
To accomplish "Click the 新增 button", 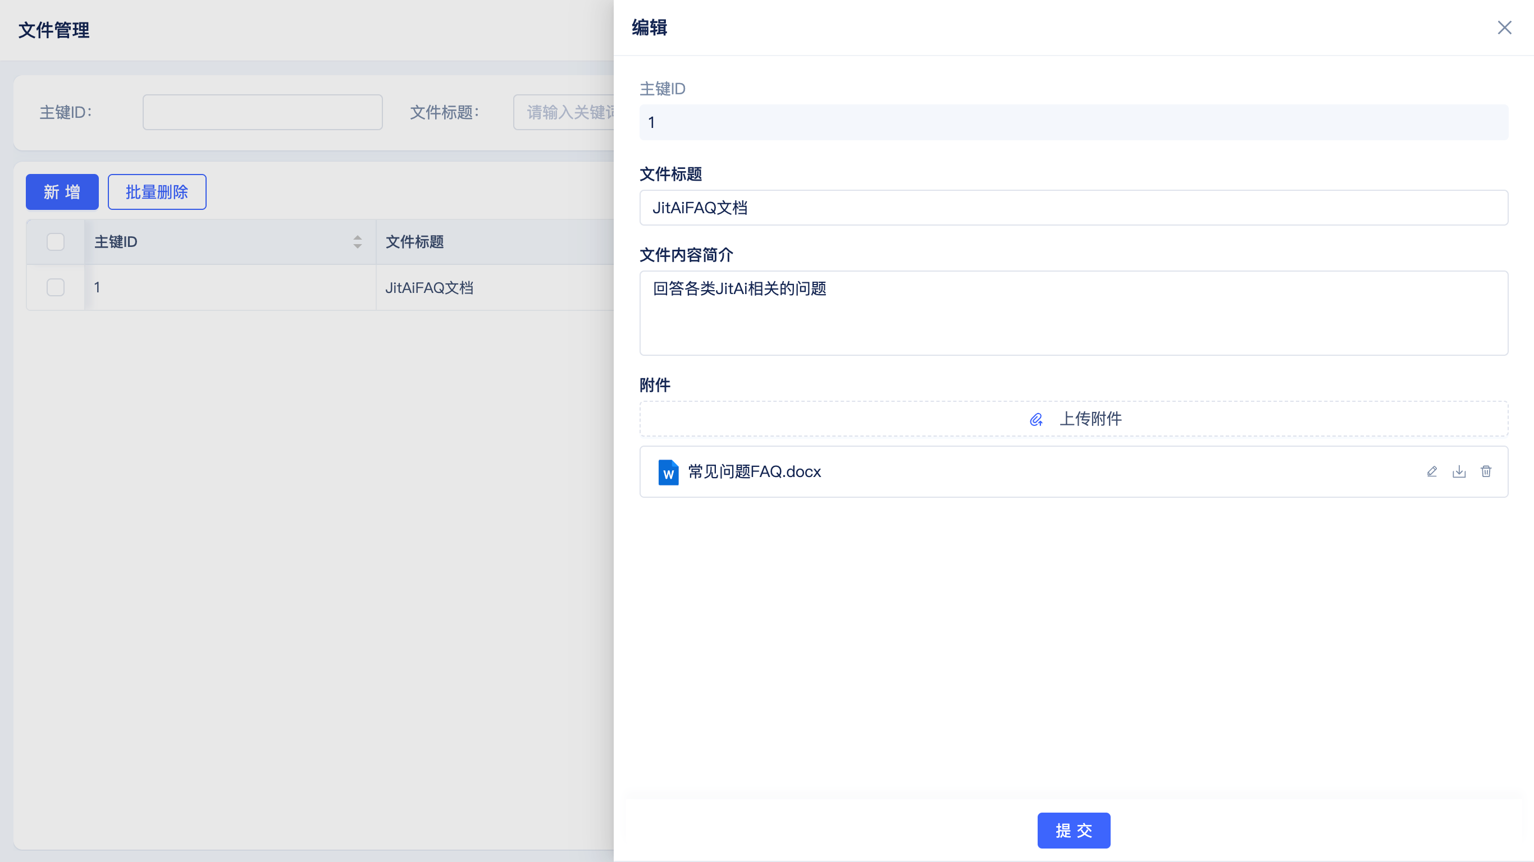I will click(62, 192).
